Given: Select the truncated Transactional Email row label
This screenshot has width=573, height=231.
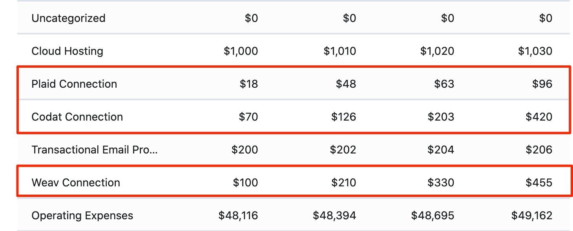Looking at the screenshot, I should click(95, 150).
